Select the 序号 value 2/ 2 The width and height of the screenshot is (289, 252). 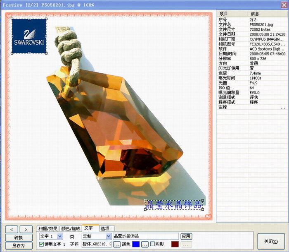(253, 20)
